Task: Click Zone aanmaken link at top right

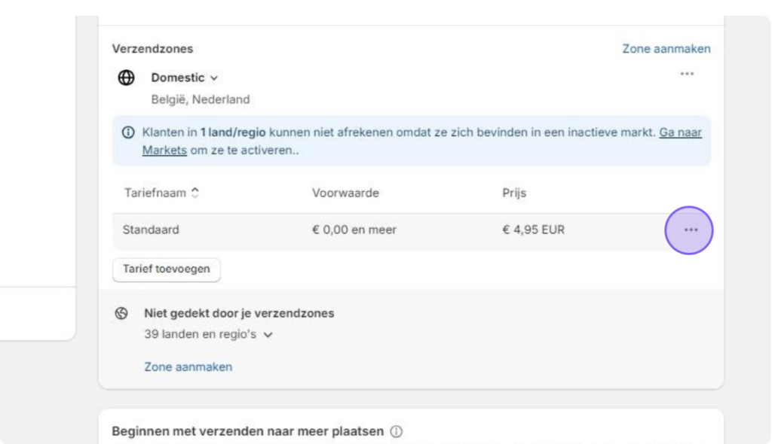Action: point(666,49)
